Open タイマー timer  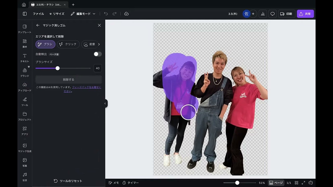click(x=130, y=183)
